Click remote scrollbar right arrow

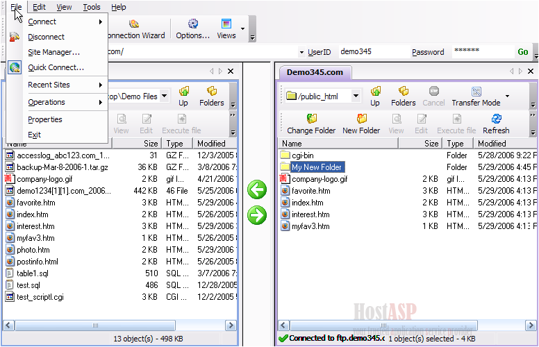click(x=531, y=325)
